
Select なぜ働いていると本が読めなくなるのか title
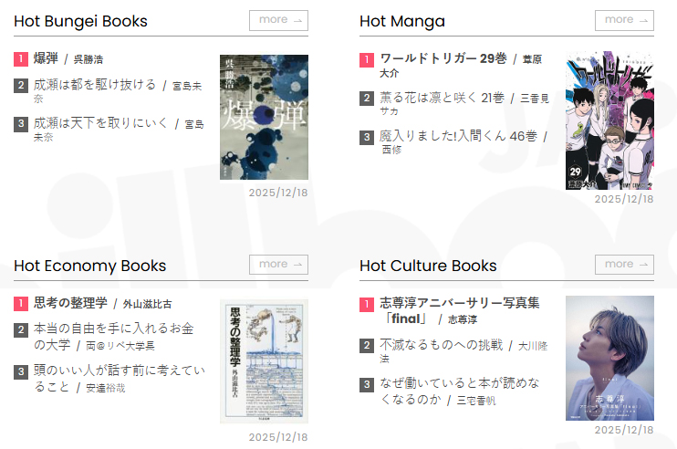click(460, 391)
